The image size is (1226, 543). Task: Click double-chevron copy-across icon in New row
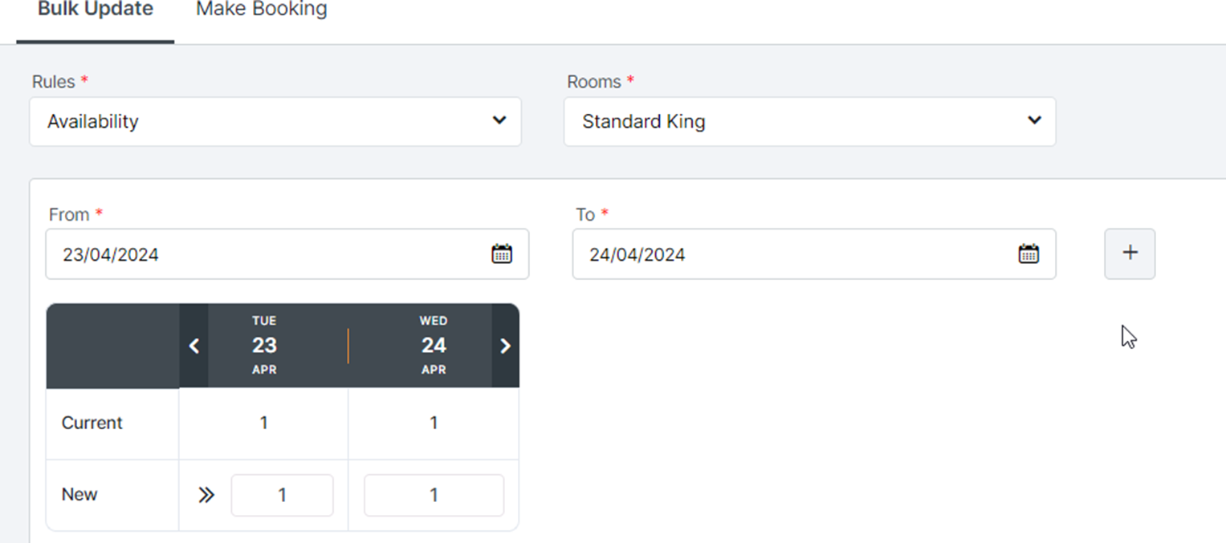(206, 496)
